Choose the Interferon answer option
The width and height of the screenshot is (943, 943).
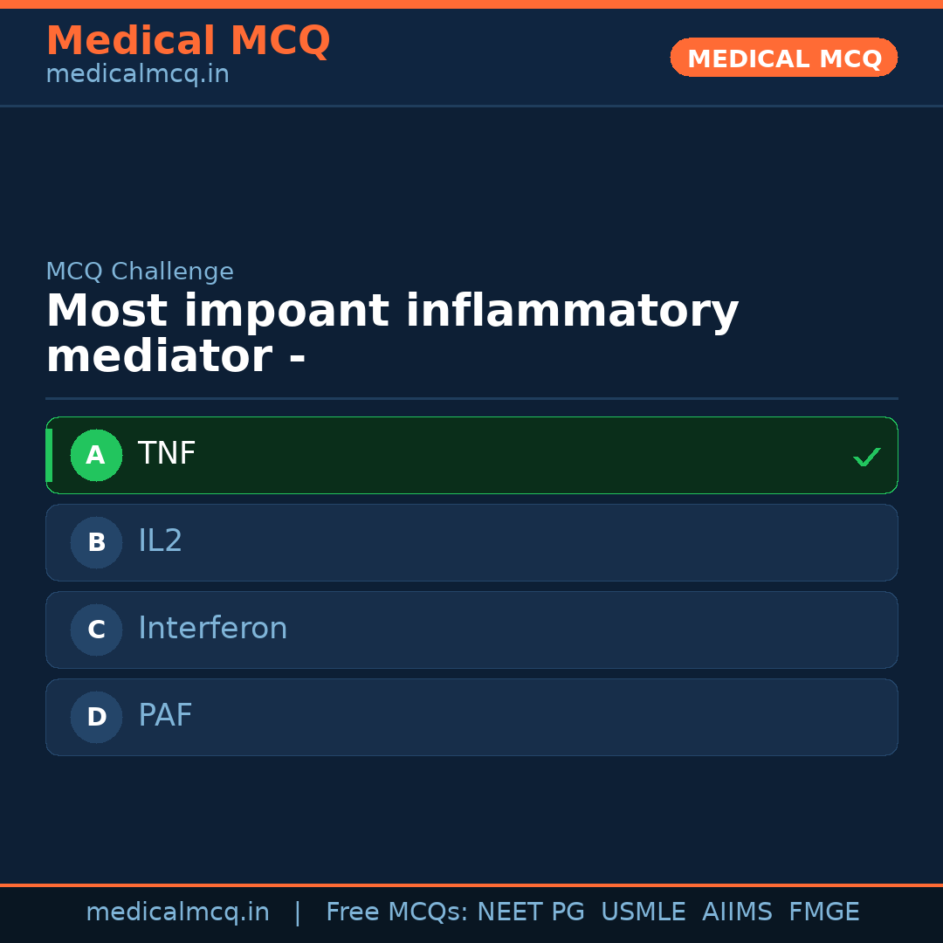tap(471, 630)
